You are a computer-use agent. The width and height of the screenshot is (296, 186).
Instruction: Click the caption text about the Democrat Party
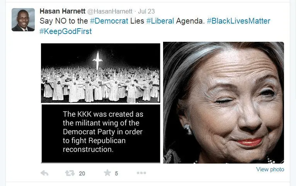(x=103, y=132)
